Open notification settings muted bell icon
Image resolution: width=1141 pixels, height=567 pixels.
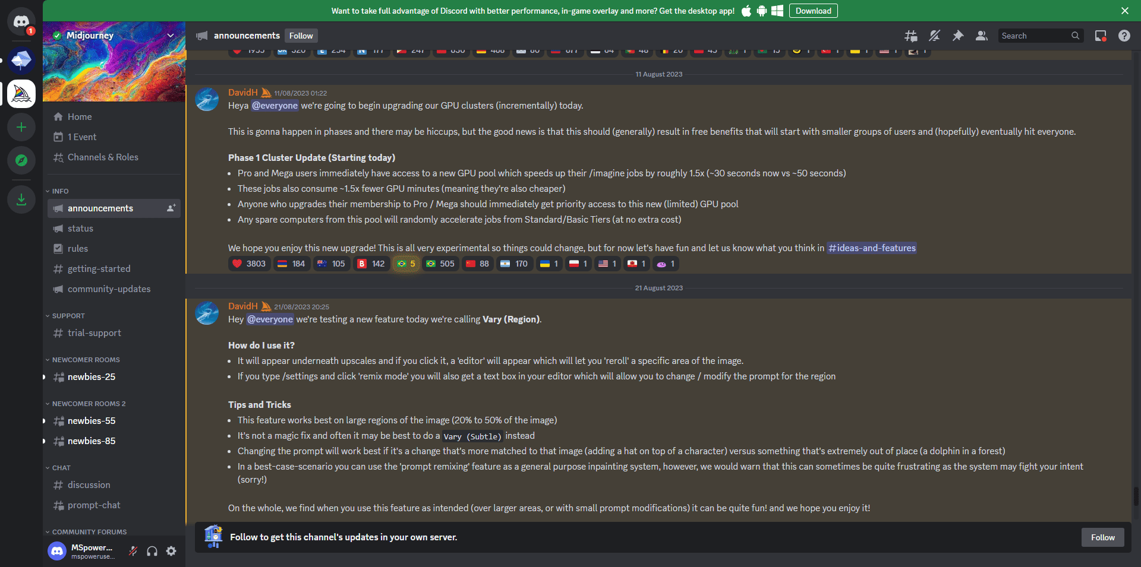934,36
